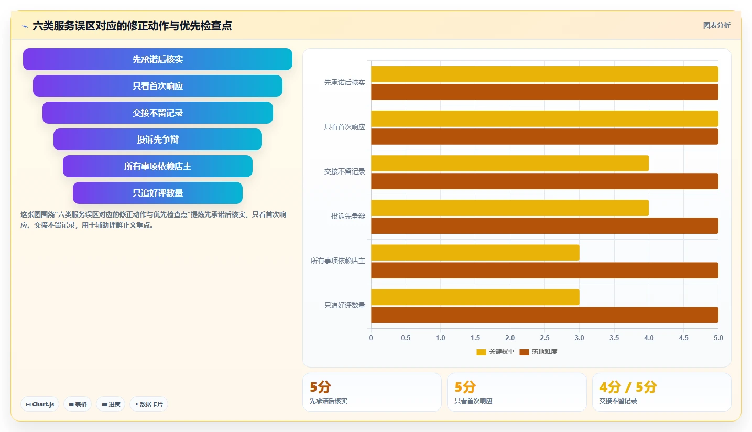Screen dimensions: 752x432
Task: Click the yellow 关键权重 bar for 只追好评数量
Action: pos(475,297)
